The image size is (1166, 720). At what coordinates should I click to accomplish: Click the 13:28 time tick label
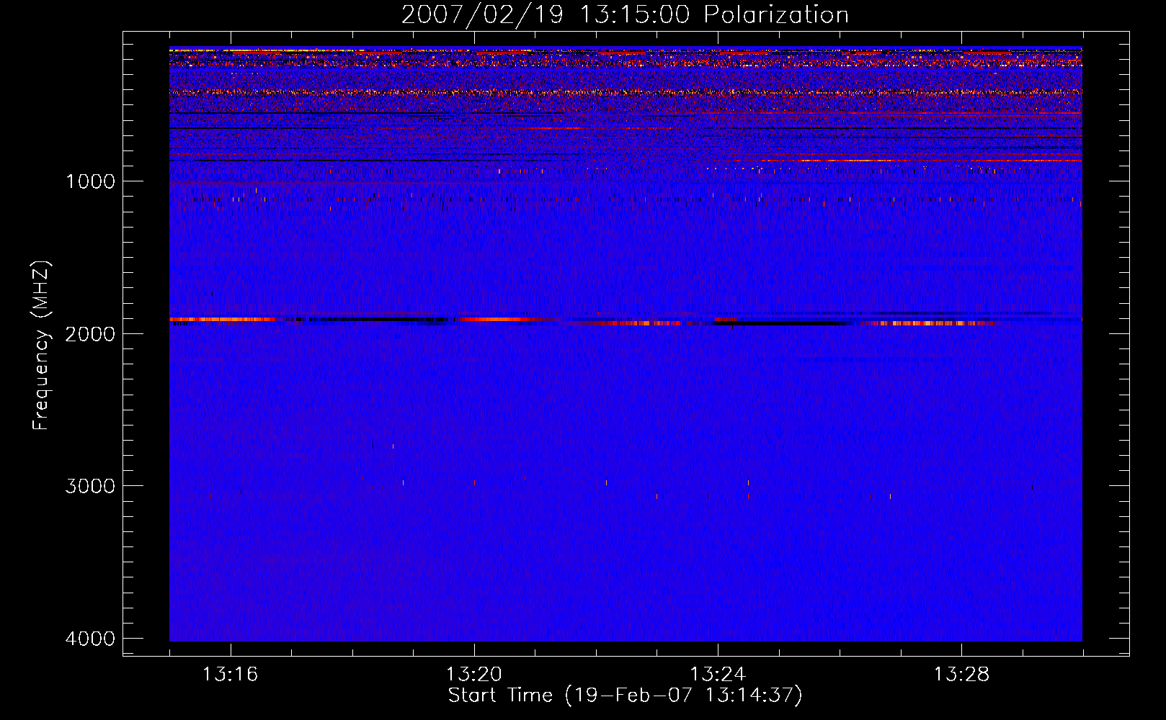[962, 675]
